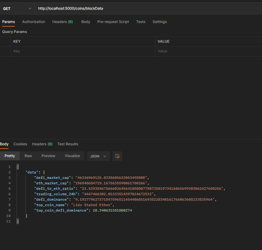This screenshot has height=250, width=262.
Task: Expand the JSON format dropdown
Action: [98, 156]
